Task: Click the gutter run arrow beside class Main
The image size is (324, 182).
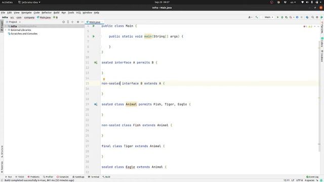Action: (94, 26)
